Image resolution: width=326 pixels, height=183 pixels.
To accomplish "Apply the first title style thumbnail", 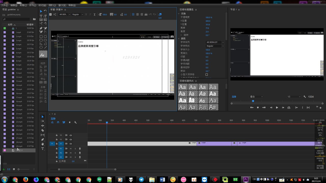I will point(182,87).
